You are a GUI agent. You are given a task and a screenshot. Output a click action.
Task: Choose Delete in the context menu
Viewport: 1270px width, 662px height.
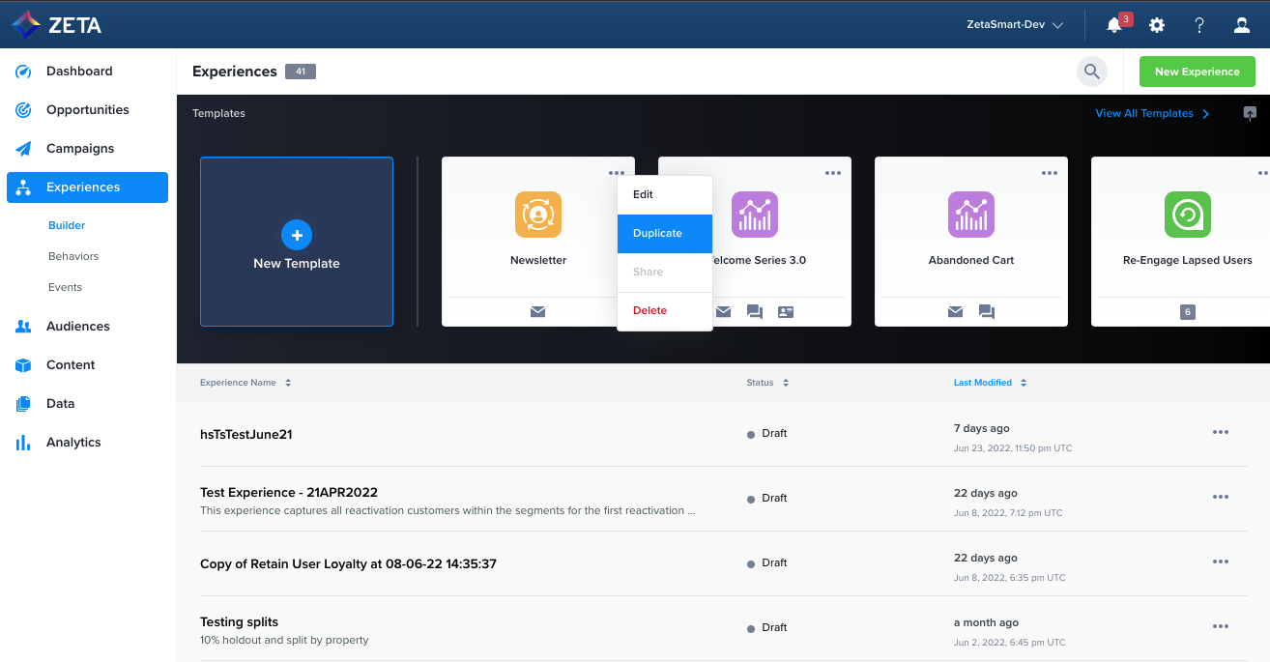coord(650,311)
